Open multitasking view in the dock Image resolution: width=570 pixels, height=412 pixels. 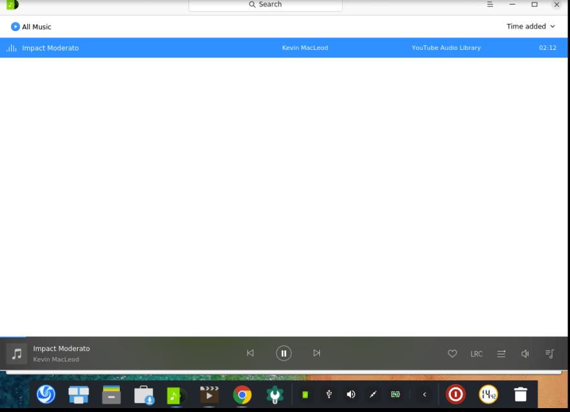click(78, 395)
